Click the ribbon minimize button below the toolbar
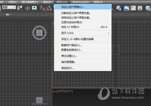 point(7,15)
